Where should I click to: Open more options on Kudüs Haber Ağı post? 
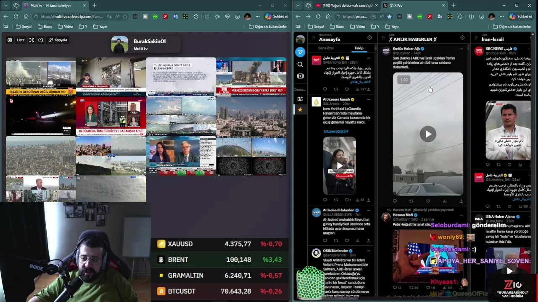[461, 49]
